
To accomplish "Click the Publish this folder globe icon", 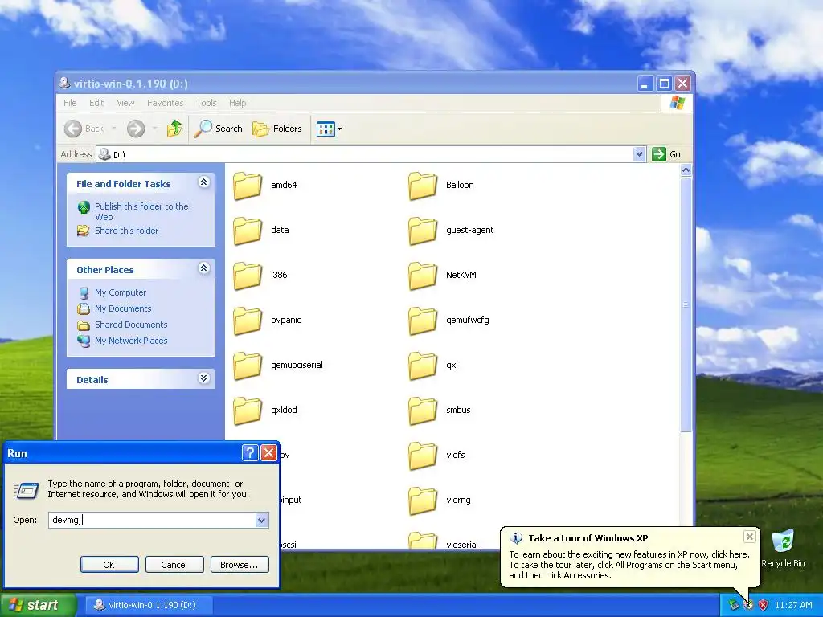I will click(84, 207).
